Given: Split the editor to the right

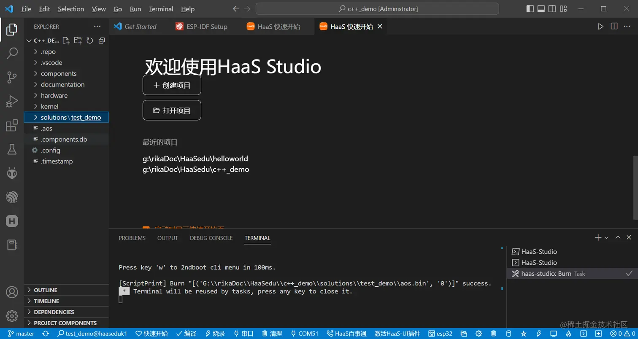Looking at the screenshot, I should 614,27.
